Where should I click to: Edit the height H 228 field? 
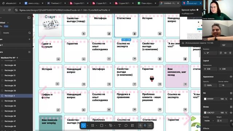point(225,69)
